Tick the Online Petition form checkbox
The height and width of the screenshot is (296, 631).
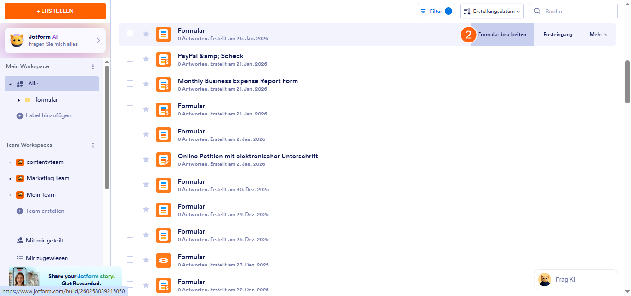(x=130, y=159)
